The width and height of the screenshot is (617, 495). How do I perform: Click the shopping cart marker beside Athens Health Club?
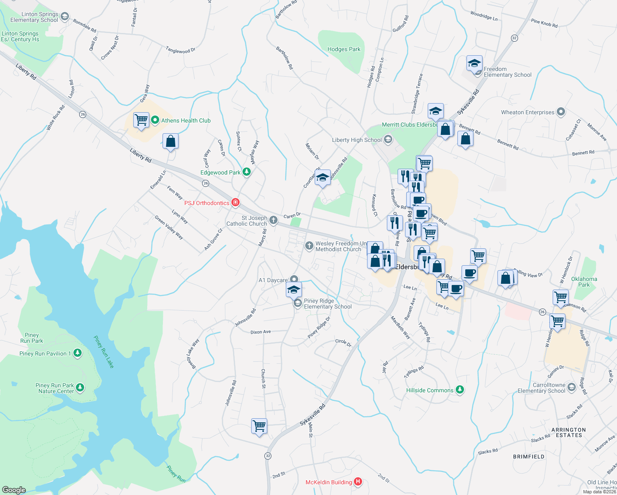(141, 120)
